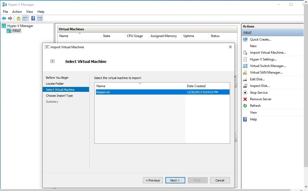Close the Import Virtual Machine dialog

pyautogui.click(x=230, y=47)
